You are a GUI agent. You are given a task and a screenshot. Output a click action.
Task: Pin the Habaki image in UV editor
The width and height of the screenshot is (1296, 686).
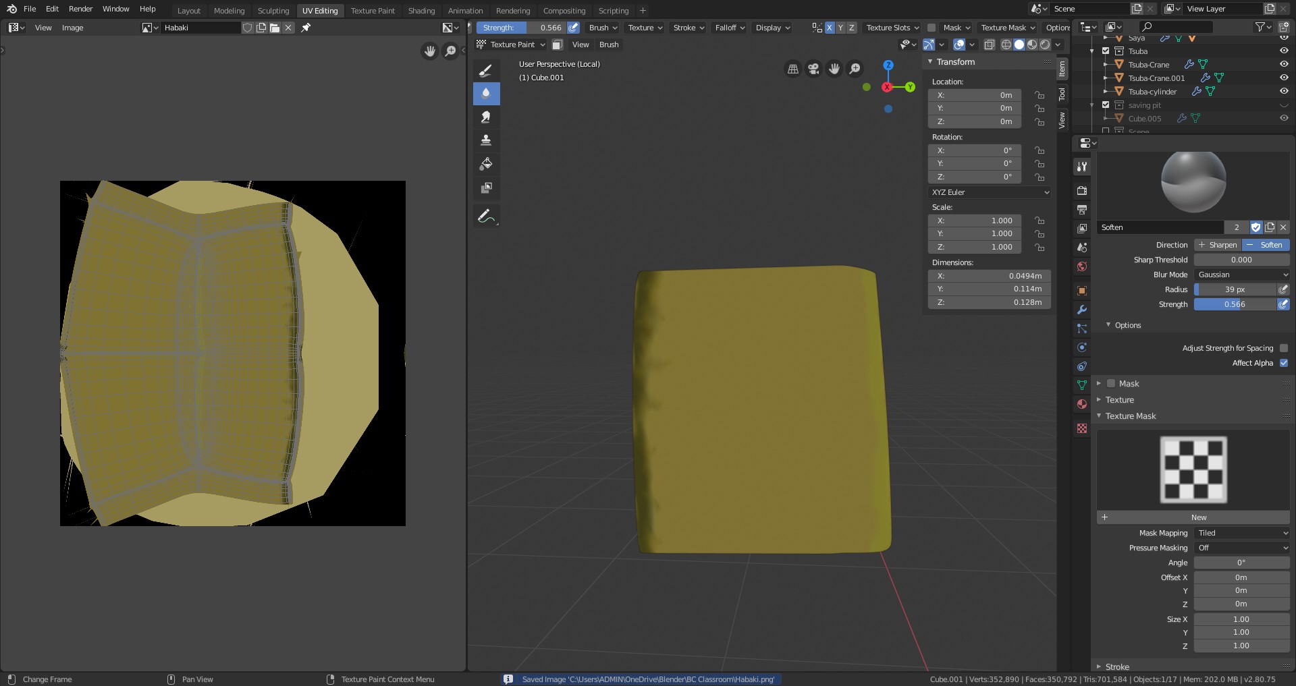306,28
